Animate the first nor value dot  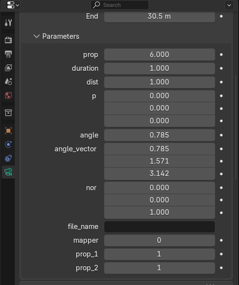click(x=221, y=188)
